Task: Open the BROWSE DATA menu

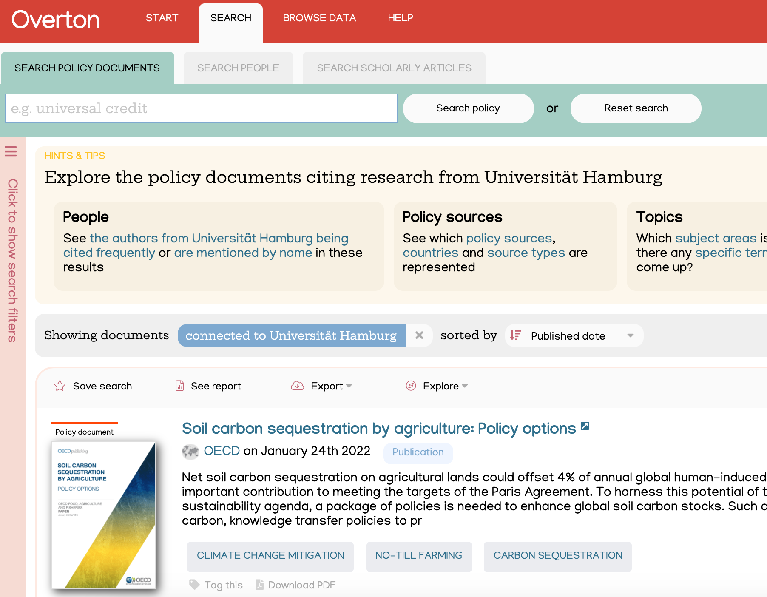Action: (x=319, y=18)
